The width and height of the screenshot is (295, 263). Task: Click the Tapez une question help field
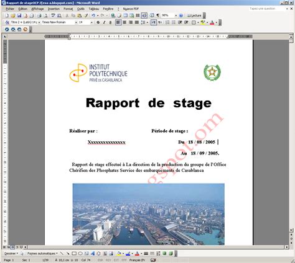(267, 9)
